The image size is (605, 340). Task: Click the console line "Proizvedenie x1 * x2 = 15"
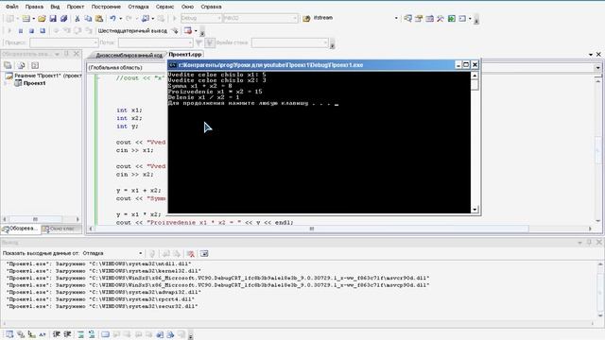215,92
